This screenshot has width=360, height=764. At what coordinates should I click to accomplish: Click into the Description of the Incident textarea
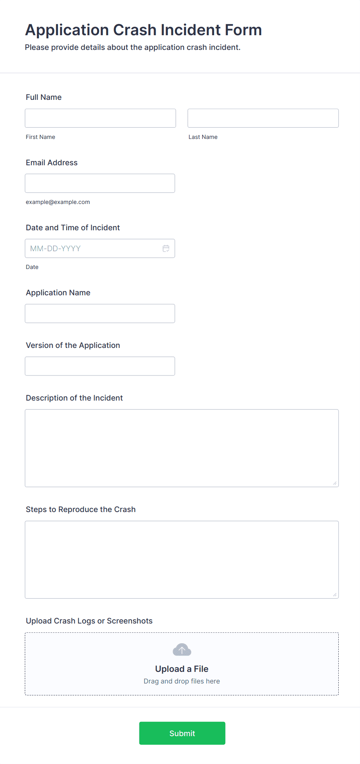coord(182,448)
